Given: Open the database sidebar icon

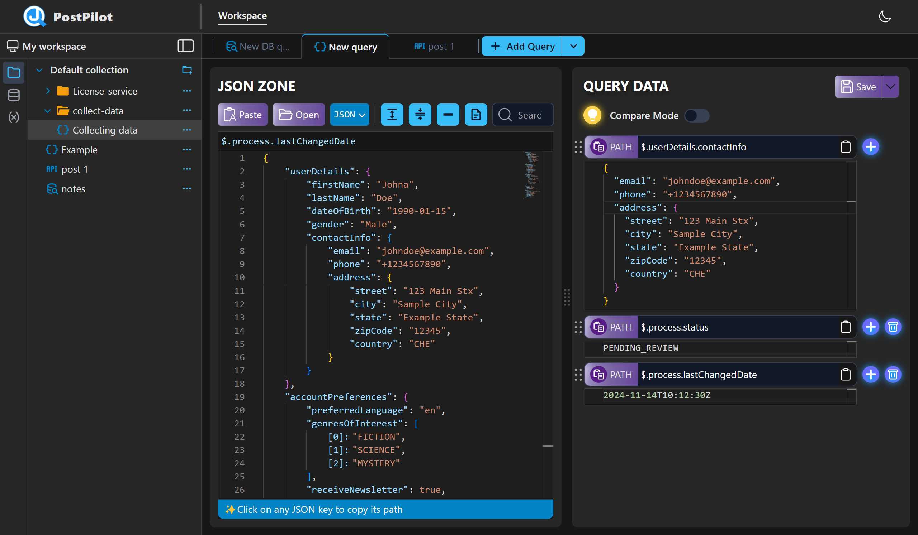Looking at the screenshot, I should click(x=14, y=95).
